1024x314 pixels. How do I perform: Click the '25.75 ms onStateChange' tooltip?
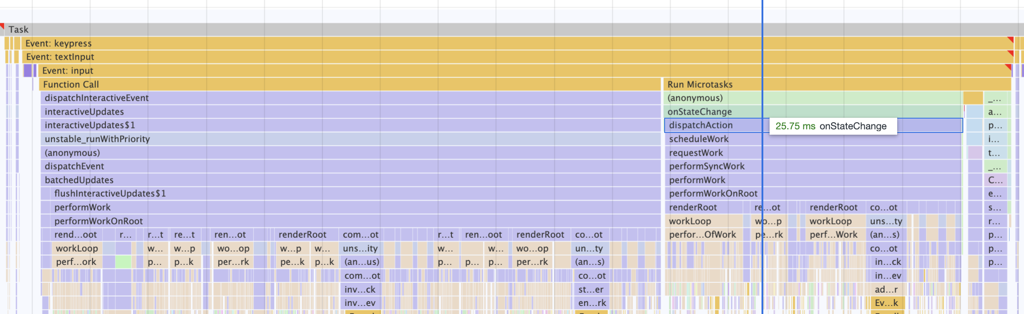tap(833, 126)
